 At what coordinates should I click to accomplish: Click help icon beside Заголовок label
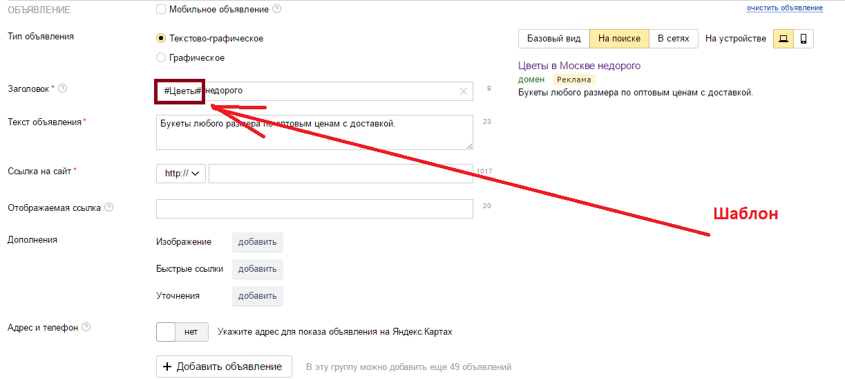[x=63, y=89]
